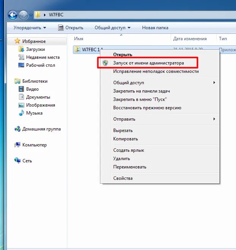Open Общий доступ context menu entry
The height and width of the screenshot is (250, 236).
pos(128,83)
